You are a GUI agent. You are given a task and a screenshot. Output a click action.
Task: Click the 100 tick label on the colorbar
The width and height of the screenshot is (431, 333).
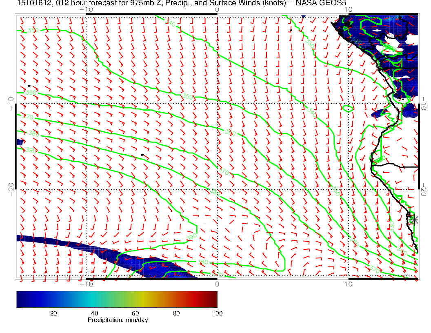217,313
